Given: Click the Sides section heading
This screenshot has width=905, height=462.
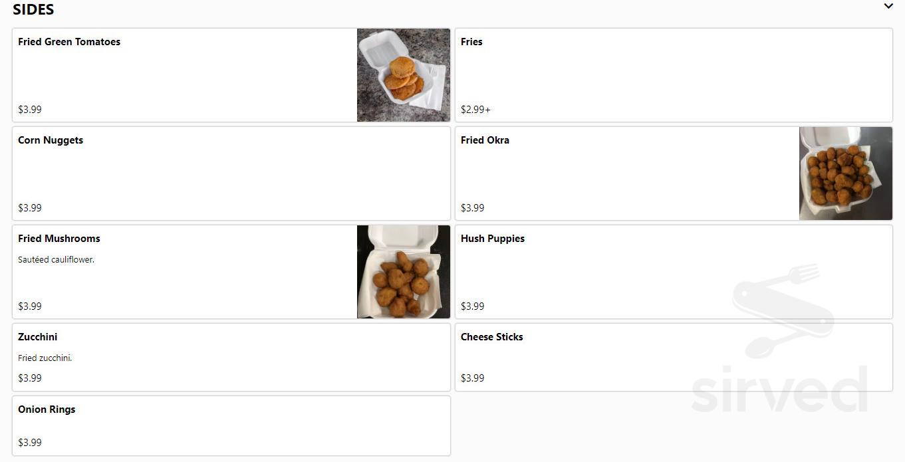Looking at the screenshot, I should (x=33, y=9).
